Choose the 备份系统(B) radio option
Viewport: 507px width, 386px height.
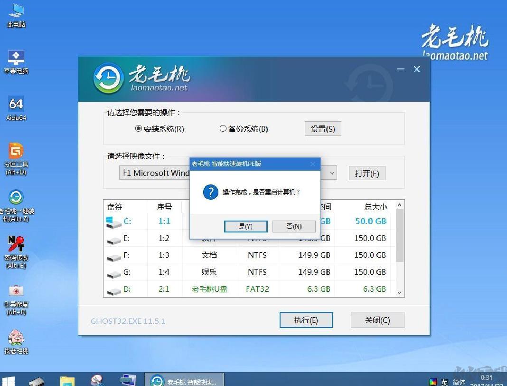coord(244,129)
